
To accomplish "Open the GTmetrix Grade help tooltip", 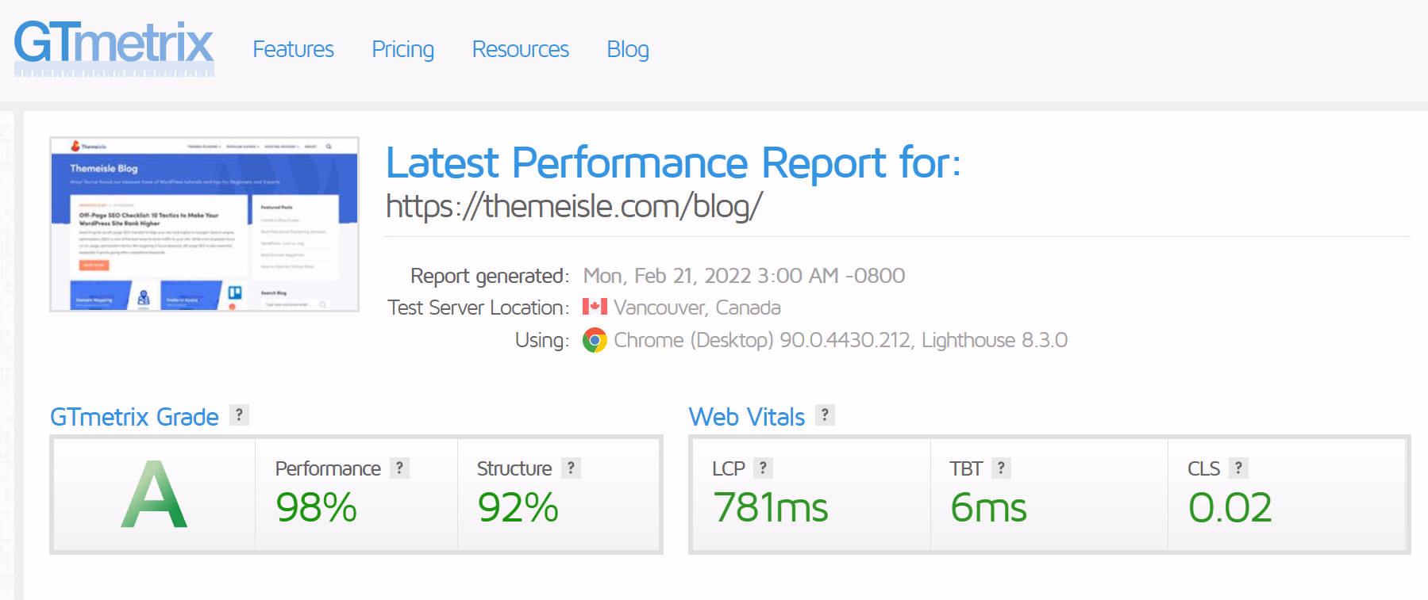I will [238, 415].
